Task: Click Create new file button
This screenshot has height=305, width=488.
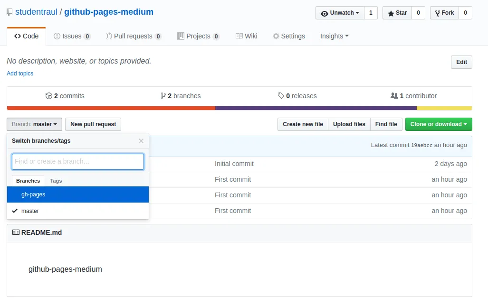Action: click(303, 124)
